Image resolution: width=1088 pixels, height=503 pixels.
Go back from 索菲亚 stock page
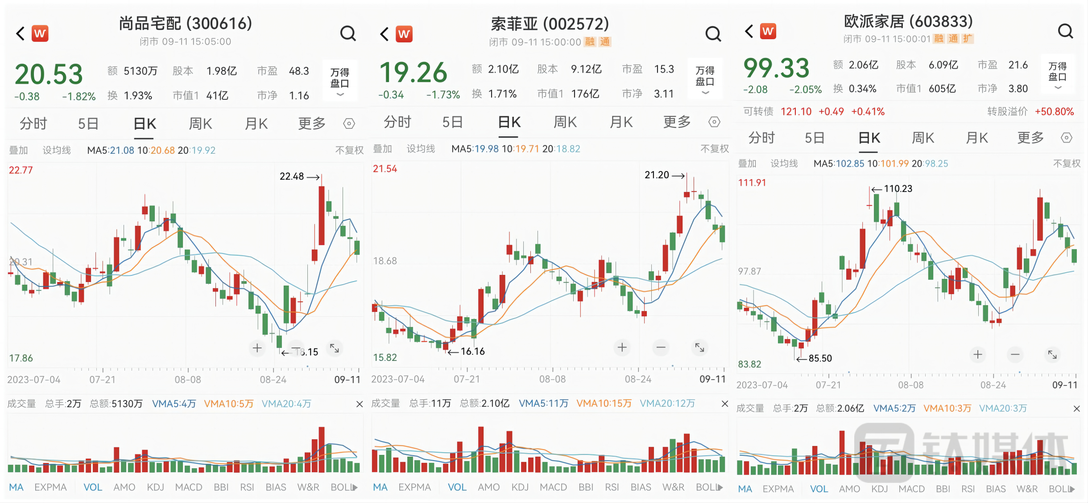[x=384, y=34]
